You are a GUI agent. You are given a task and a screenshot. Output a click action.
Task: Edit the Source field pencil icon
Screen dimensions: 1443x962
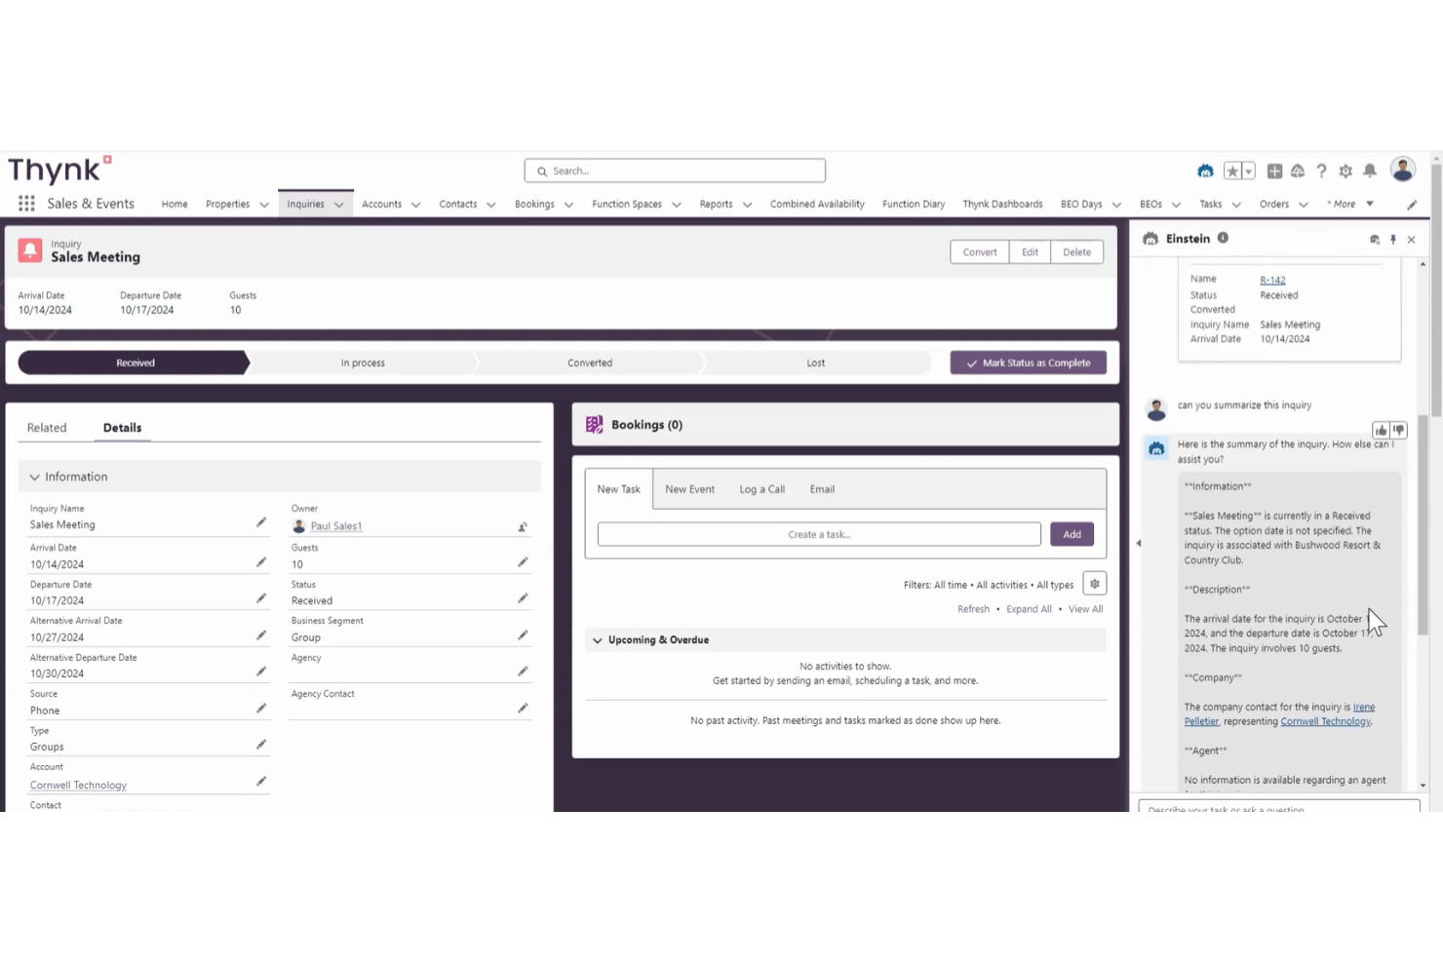tap(261, 709)
